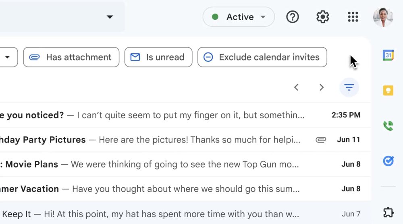This screenshot has width=403, height=224.
Task: Open the green phone Voice icon
Action: tap(388, 126)
